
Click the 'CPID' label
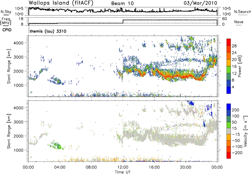point(7,30)
